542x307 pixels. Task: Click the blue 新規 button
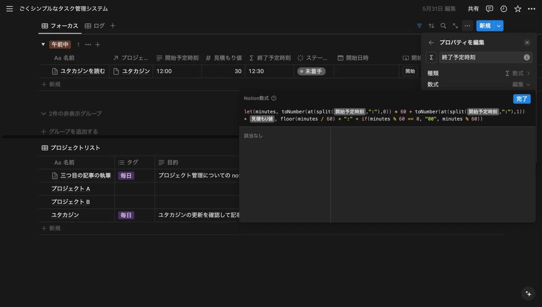coord(485,26)
